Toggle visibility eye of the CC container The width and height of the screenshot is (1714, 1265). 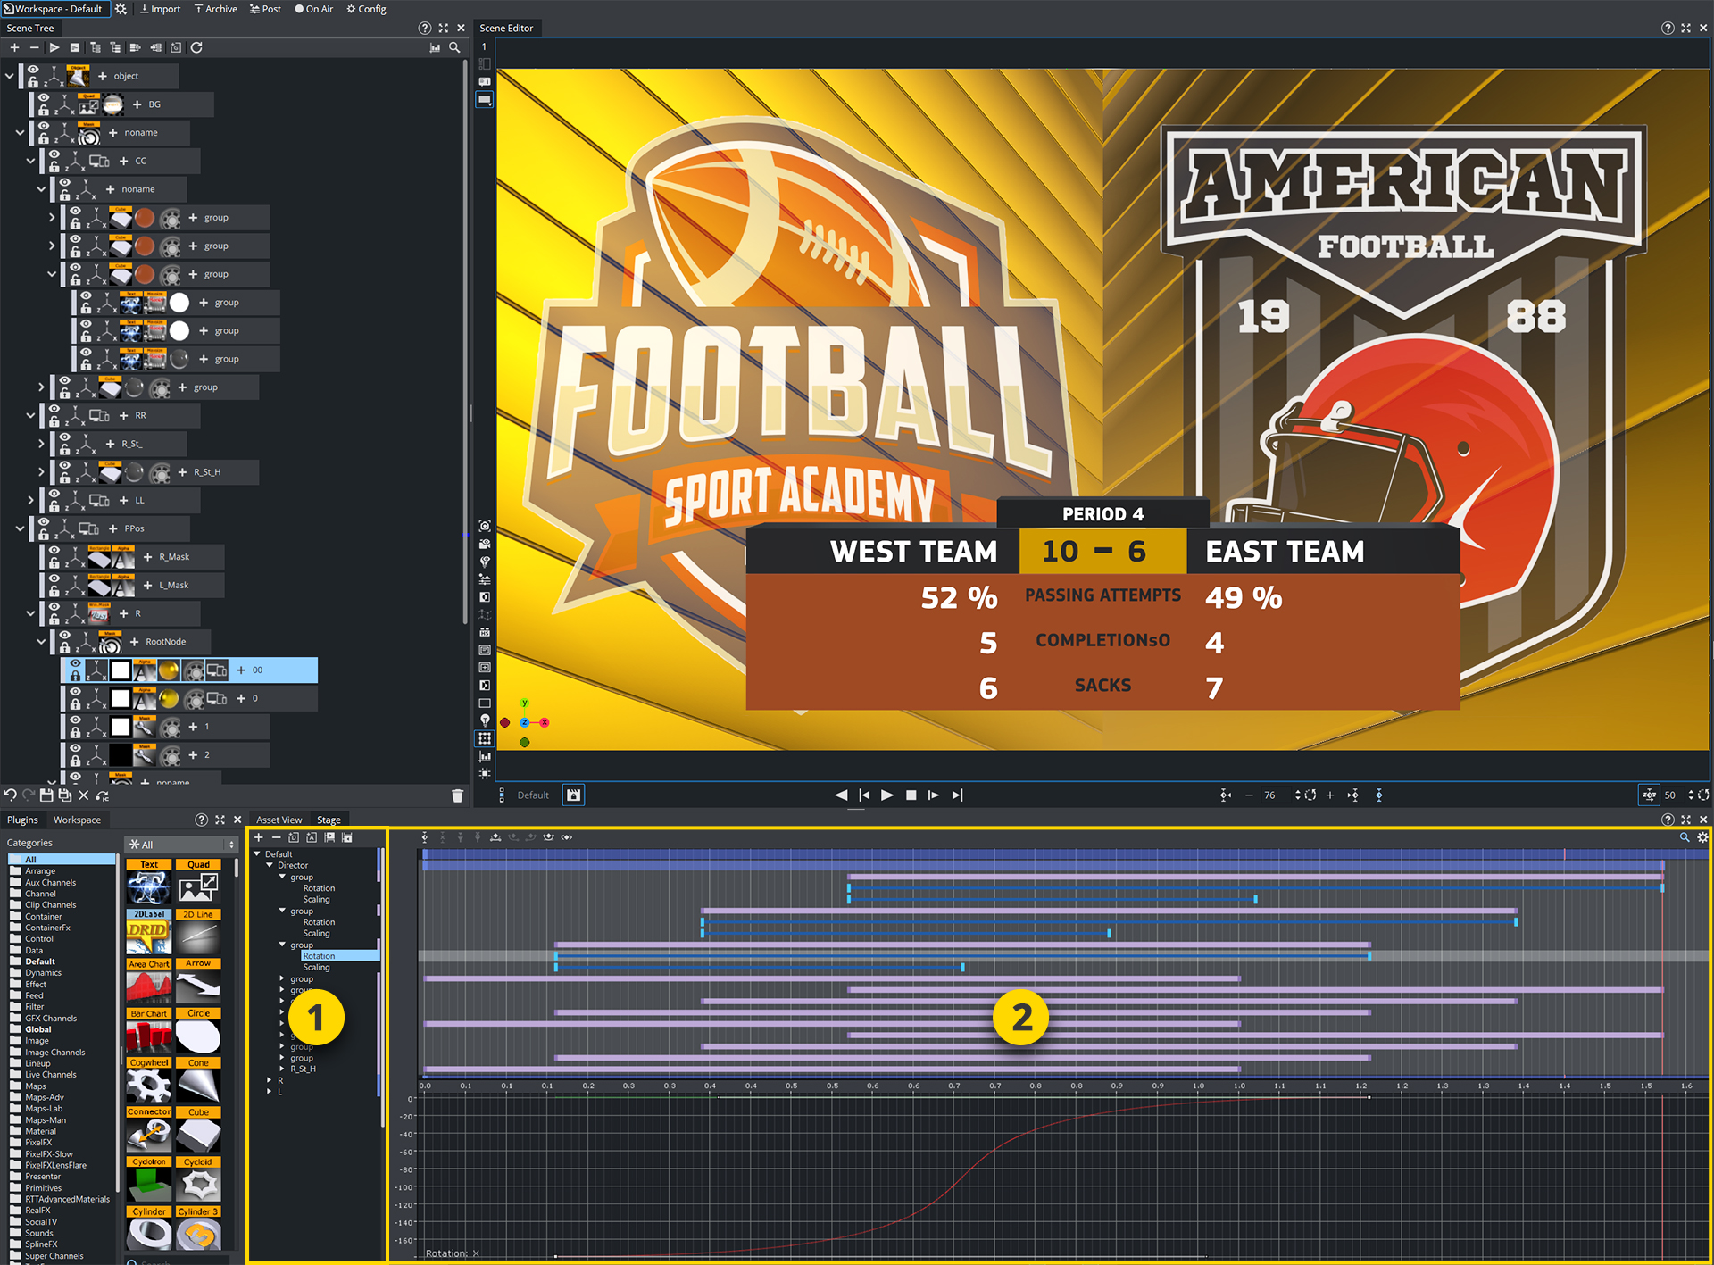point(54,154)
